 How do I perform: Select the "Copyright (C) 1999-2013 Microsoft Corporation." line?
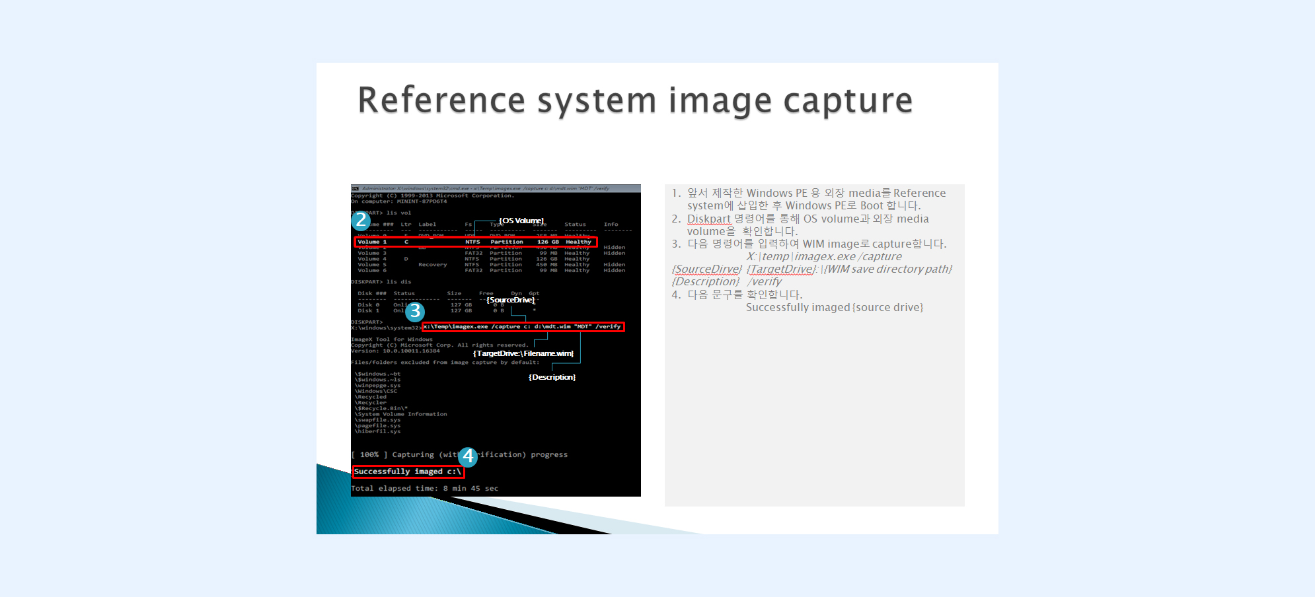[432, 195]
